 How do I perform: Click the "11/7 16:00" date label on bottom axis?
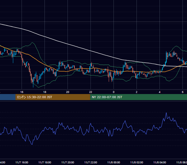click(x=22, y=162)
